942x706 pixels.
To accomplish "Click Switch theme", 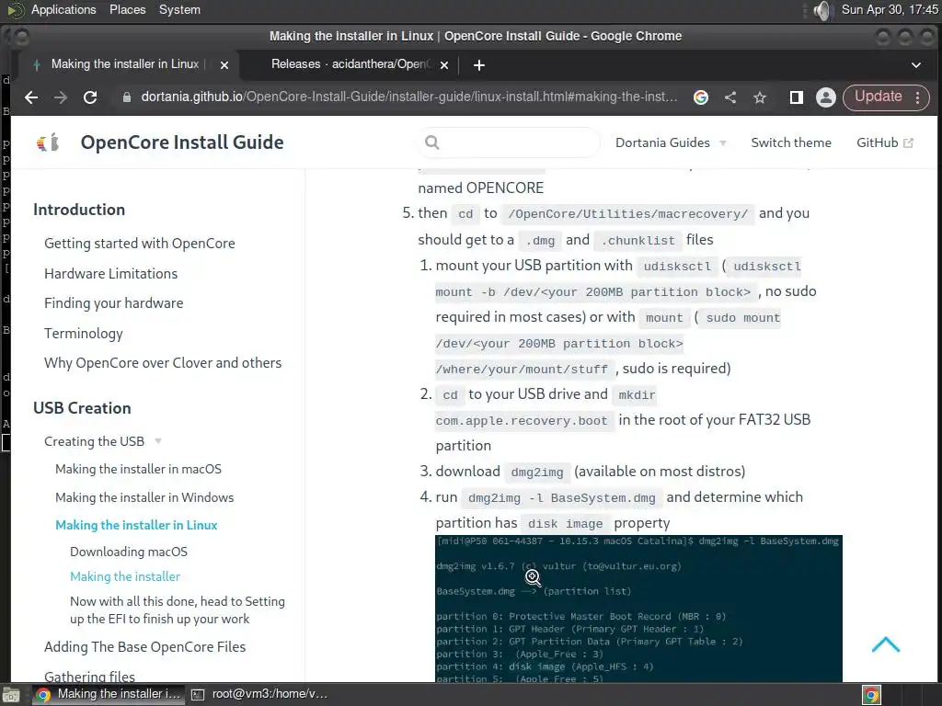I will (x=791, y=142).
